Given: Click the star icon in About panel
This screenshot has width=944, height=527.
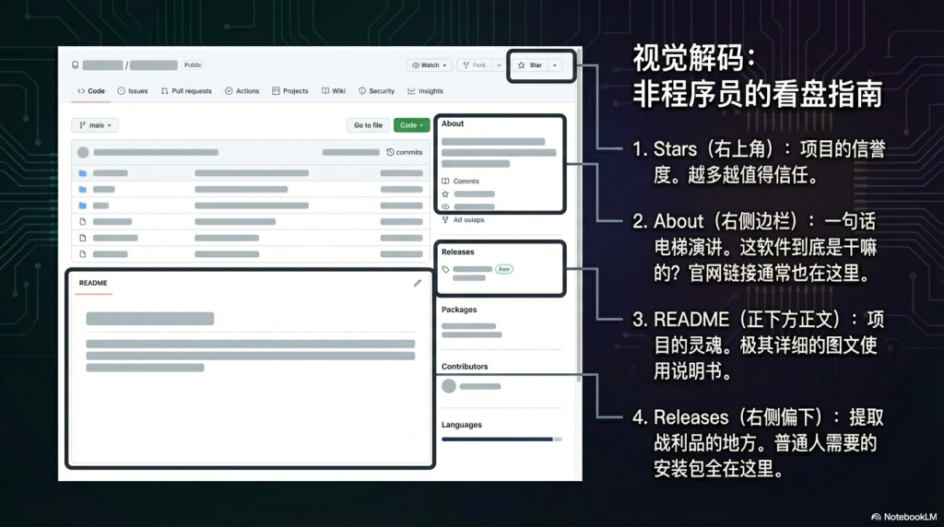Looking at the screenshot, I should pyautogui.click(x=446, y=194).
